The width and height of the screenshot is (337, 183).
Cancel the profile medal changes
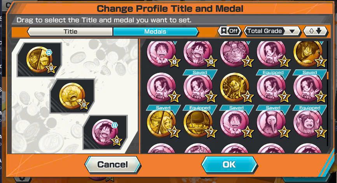[113, 164]
